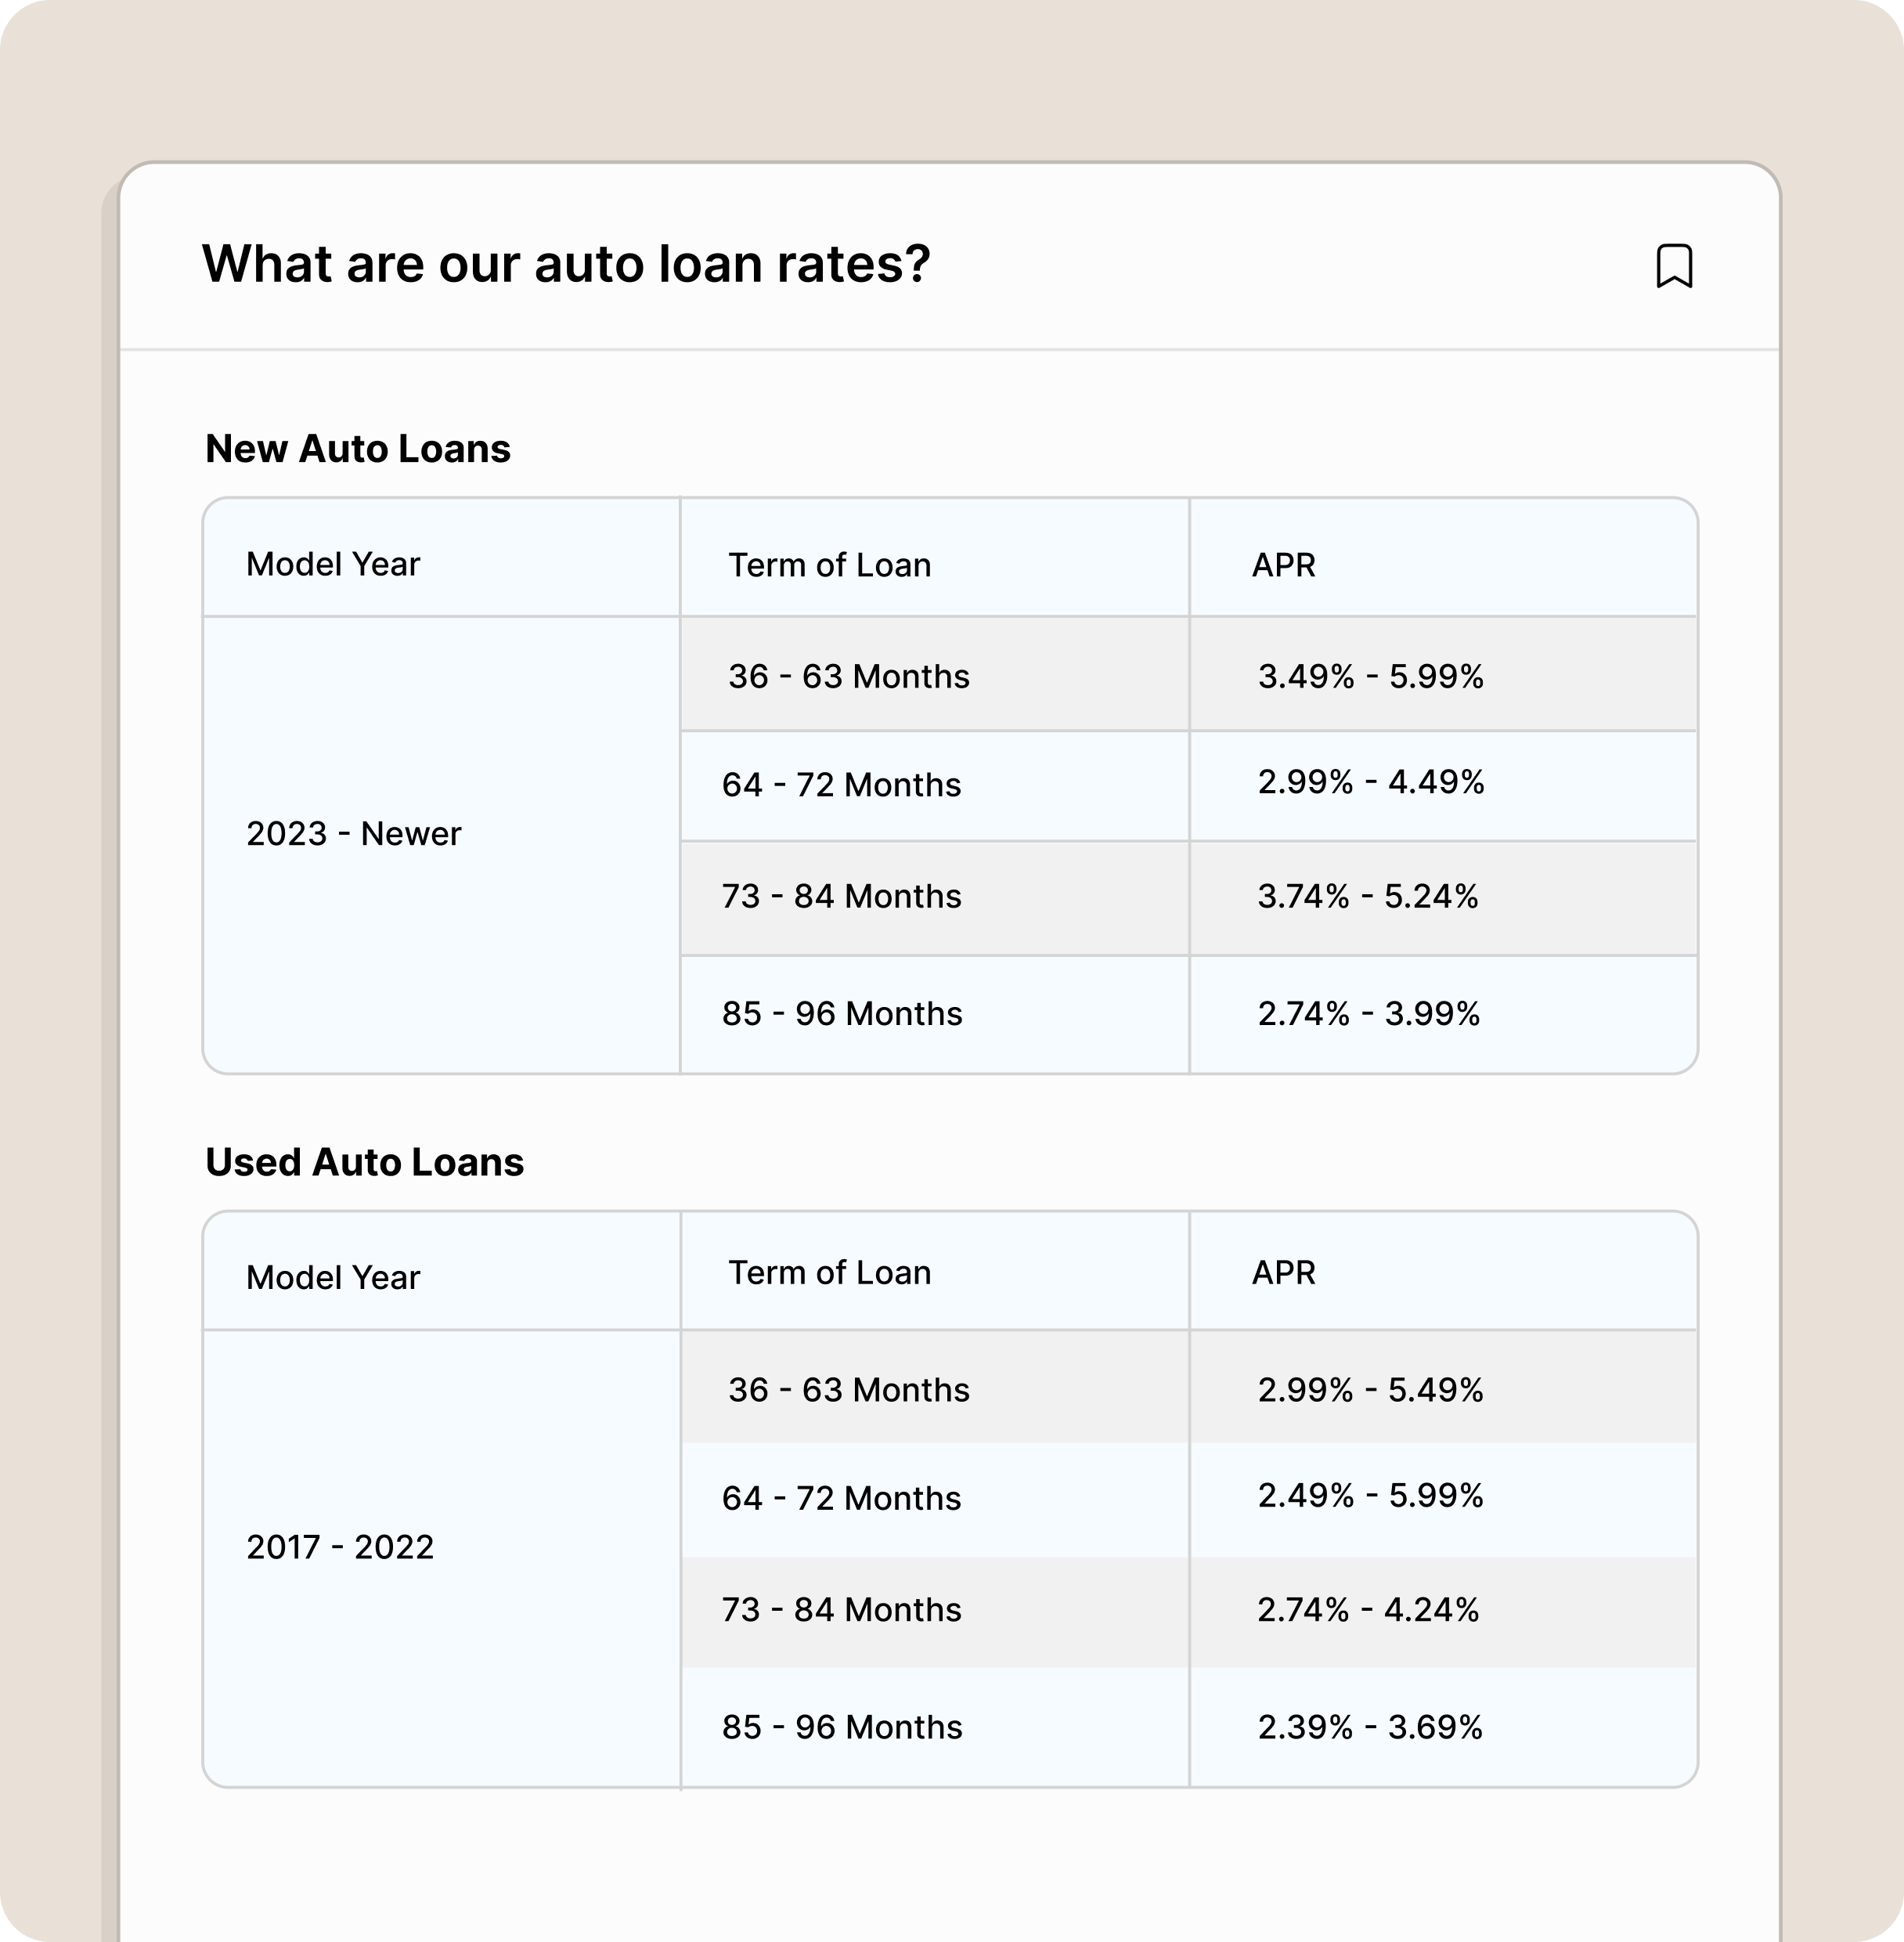The width and height of the screenshot is (1904, 1942).
Task: Click Model Year header in New Auto table
Action: pyautogui.click(x=333, y=564)
